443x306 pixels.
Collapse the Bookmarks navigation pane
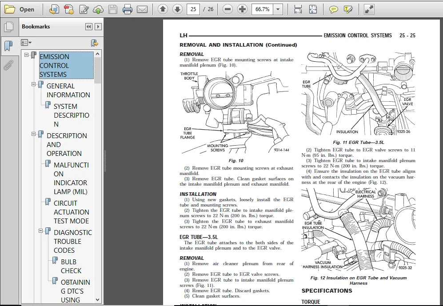[89, 27]
